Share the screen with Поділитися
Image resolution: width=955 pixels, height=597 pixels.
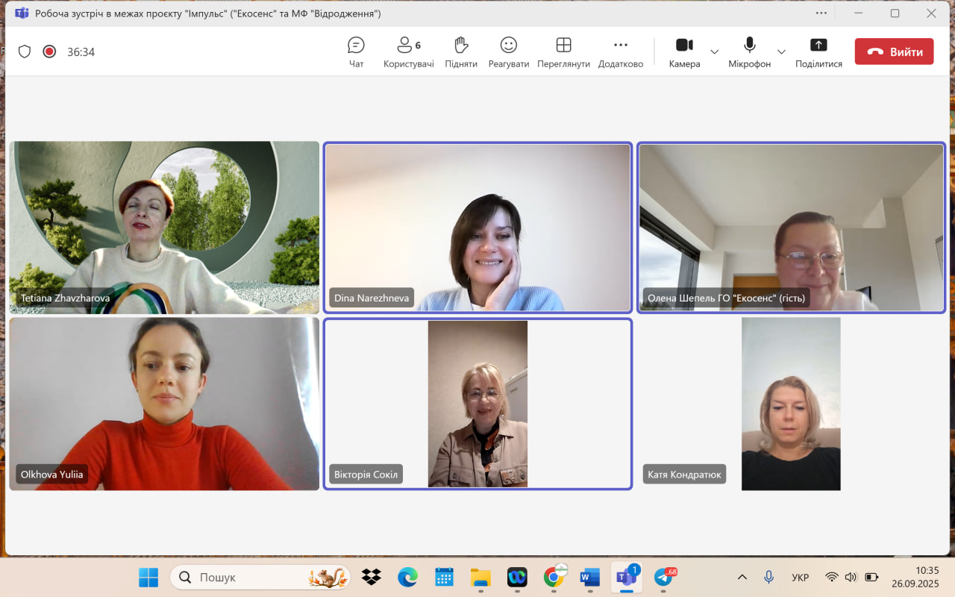(x=818, y=52)
